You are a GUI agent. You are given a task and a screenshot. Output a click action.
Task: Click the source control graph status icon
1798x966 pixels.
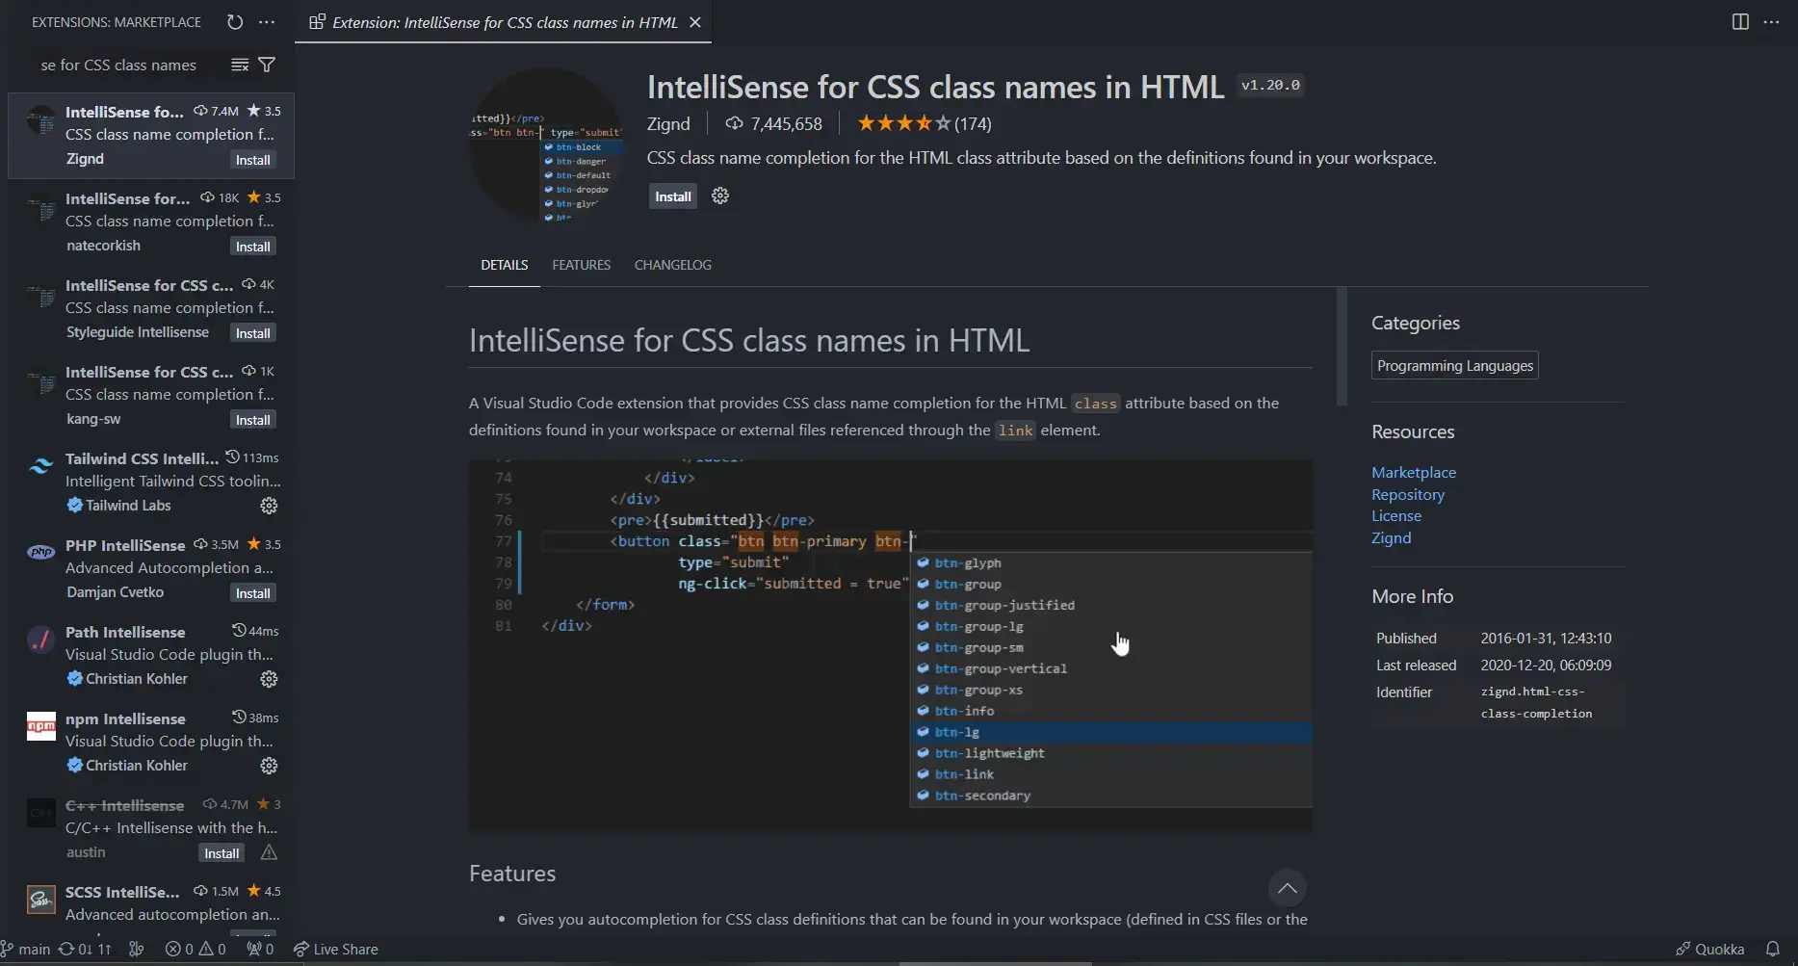coord(137,950)
